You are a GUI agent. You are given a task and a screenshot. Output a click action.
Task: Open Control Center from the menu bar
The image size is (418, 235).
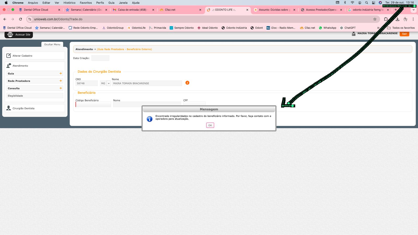coord(374,3)
